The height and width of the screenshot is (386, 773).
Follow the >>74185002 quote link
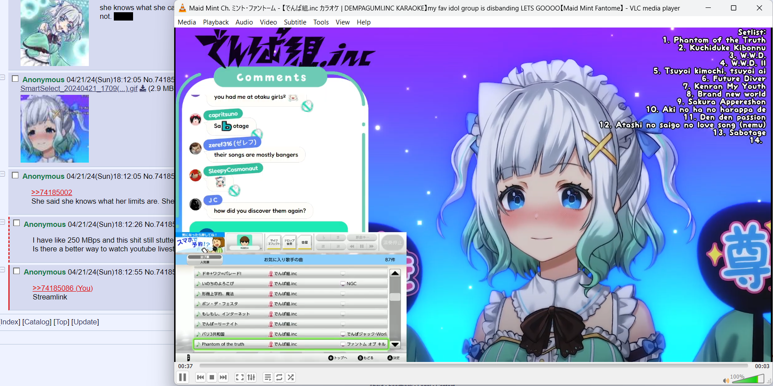point(52,192)
